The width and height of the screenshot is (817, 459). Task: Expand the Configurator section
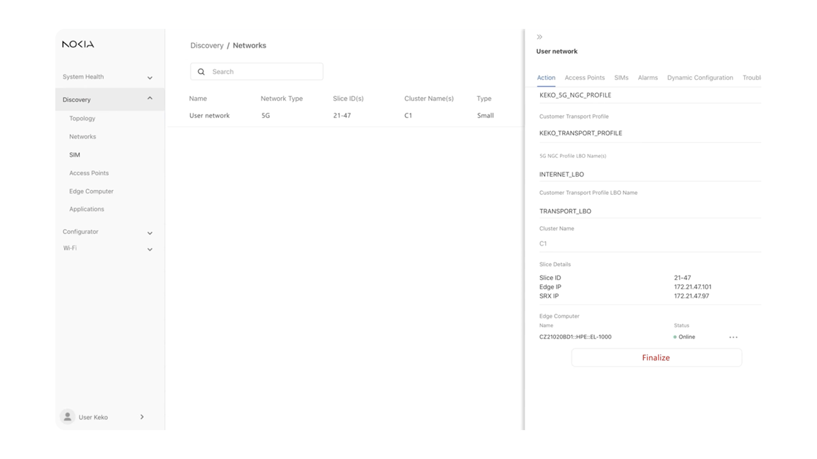150,233
